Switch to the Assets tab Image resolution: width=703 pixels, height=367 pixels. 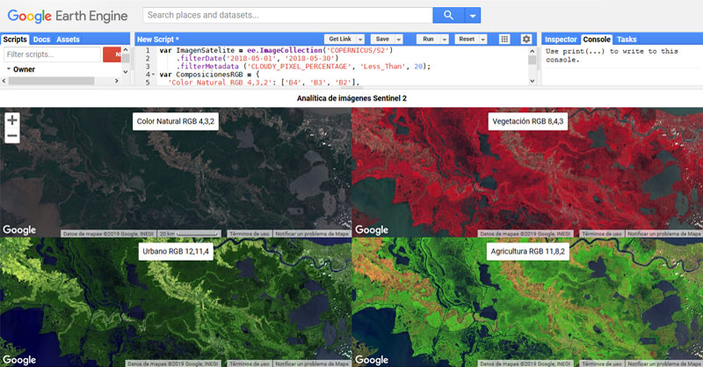[68, 40]
